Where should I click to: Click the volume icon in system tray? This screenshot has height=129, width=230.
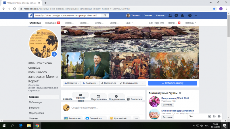(202, 126)
